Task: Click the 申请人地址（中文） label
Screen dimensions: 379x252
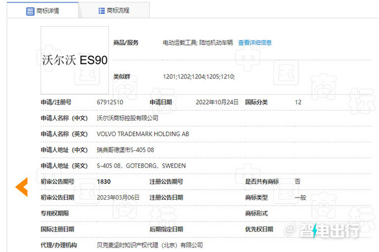Action: click(x=64, y=150)
